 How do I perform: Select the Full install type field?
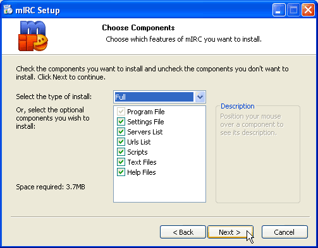click(x=154, y=97)
